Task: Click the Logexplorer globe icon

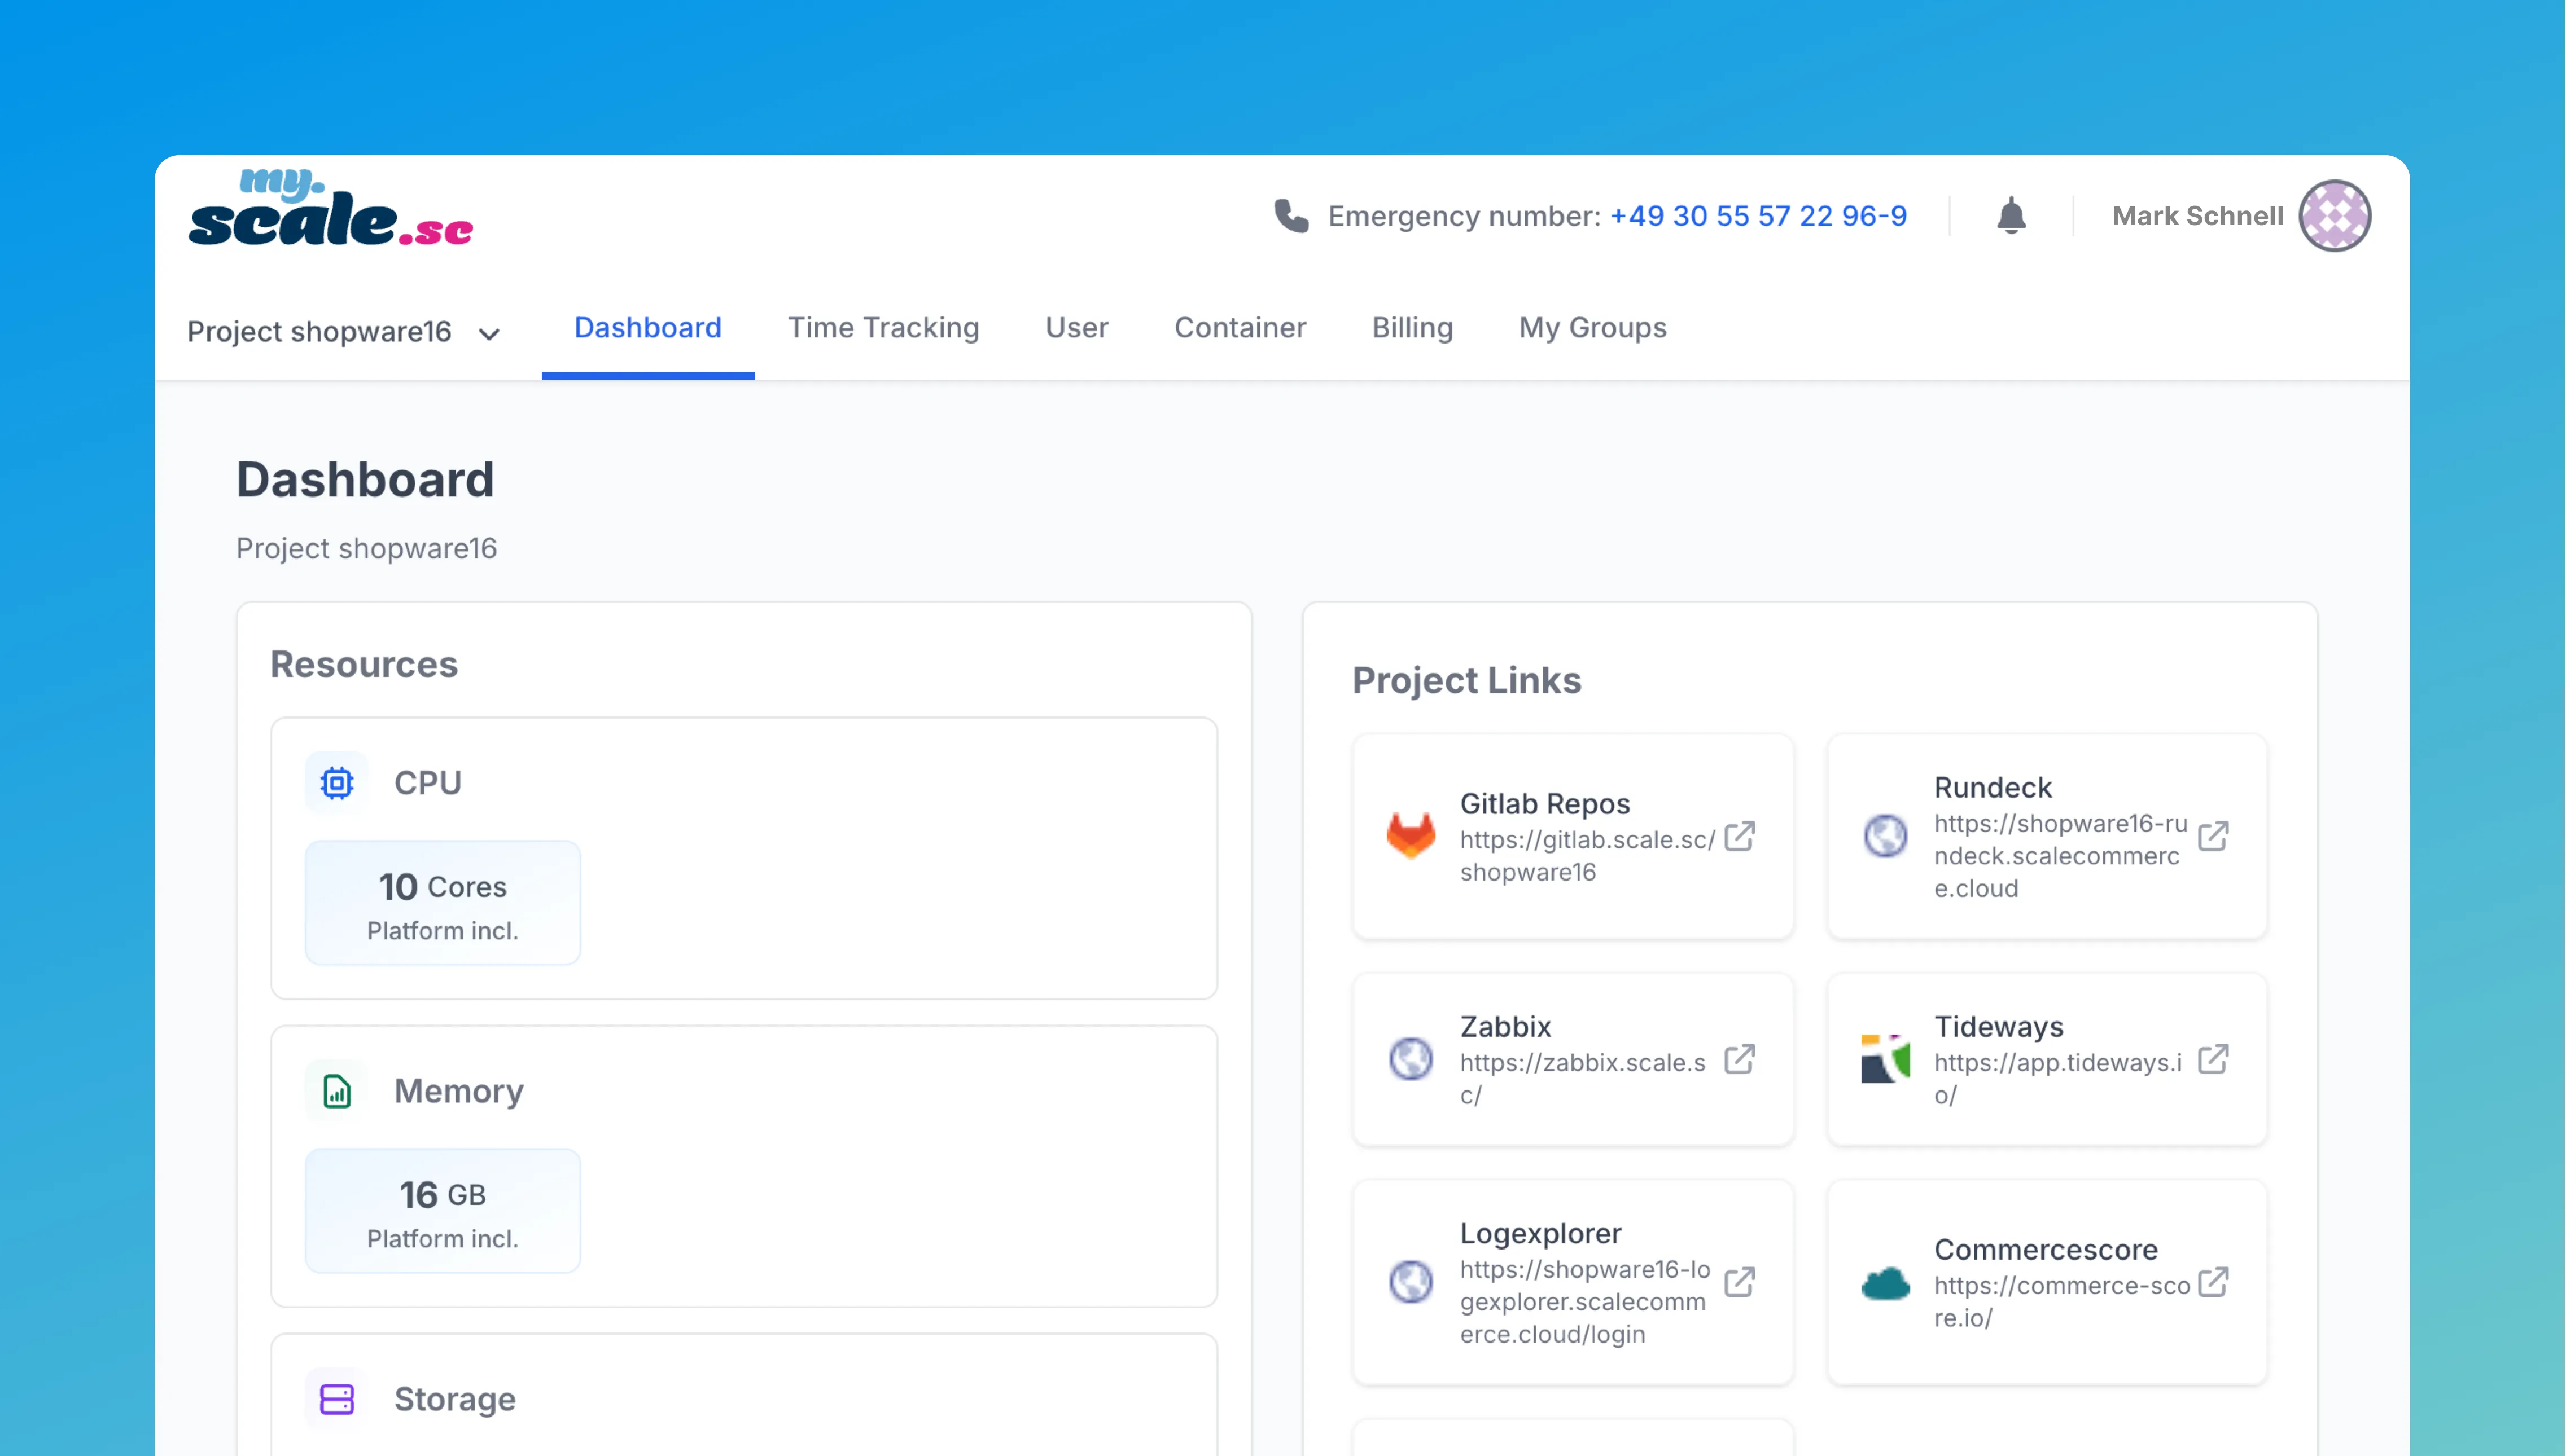Action: (1411, 1282)
